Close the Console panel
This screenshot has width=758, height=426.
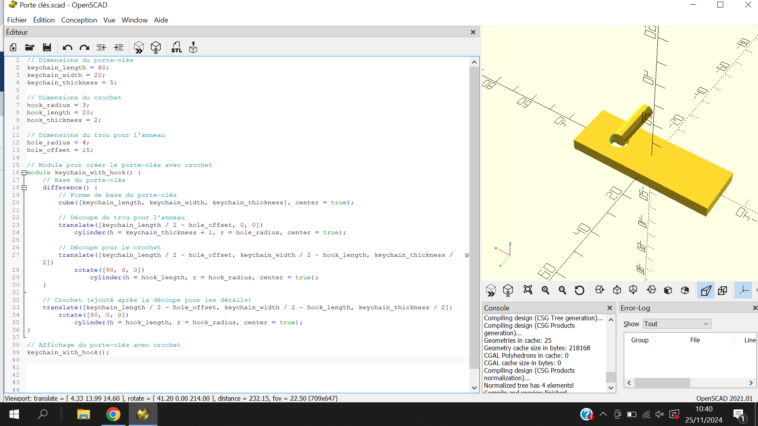pyautogui.click(x=610, y=308)
